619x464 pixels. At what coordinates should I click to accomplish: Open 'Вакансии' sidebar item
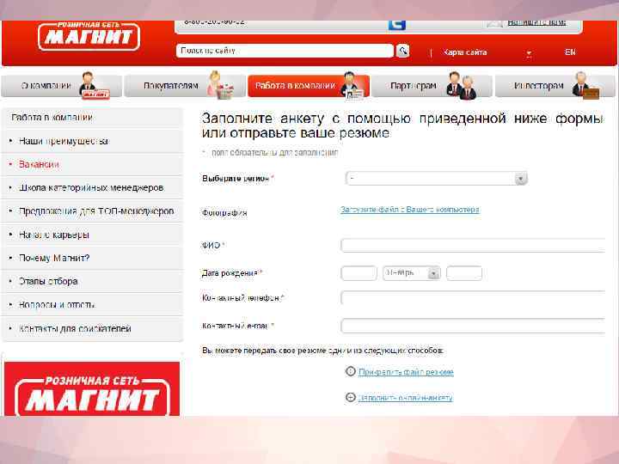click(x=92, y=164)
